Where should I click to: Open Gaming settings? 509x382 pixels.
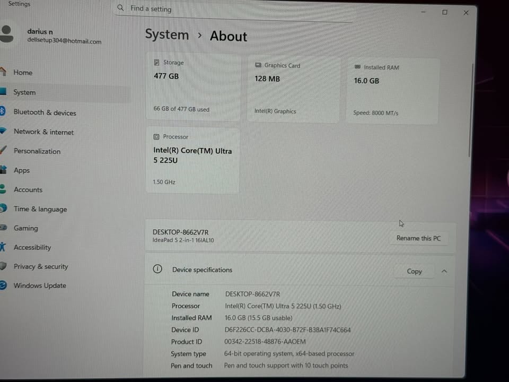pyautogui.click(x=25, y=228)
